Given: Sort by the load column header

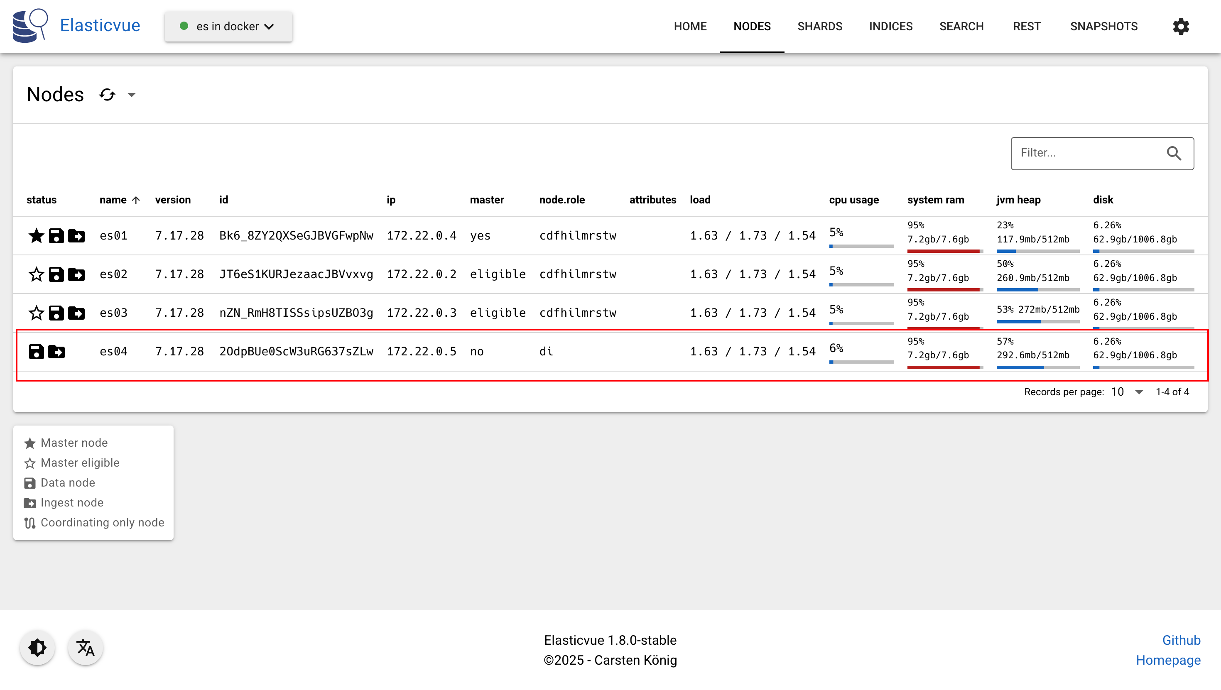Looking at the screenshot, I should click(x=700, y=200).
